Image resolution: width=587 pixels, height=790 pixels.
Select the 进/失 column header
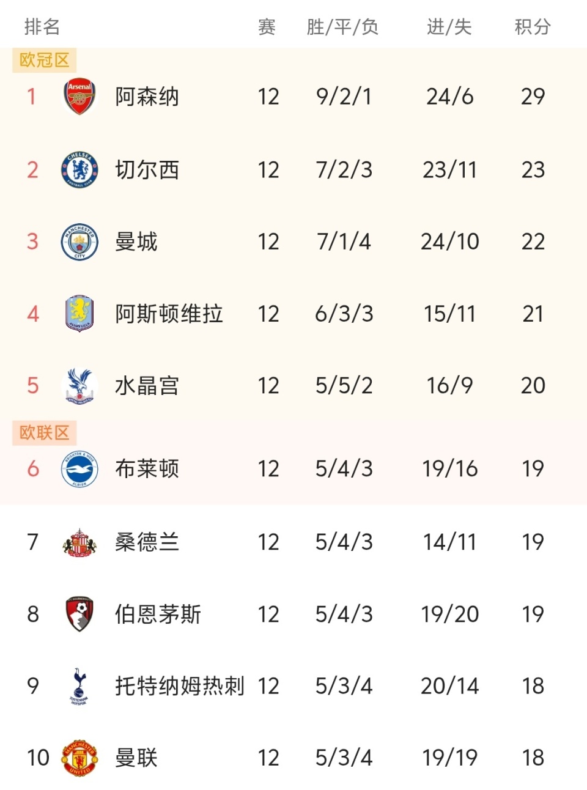(x=449, y=27)
